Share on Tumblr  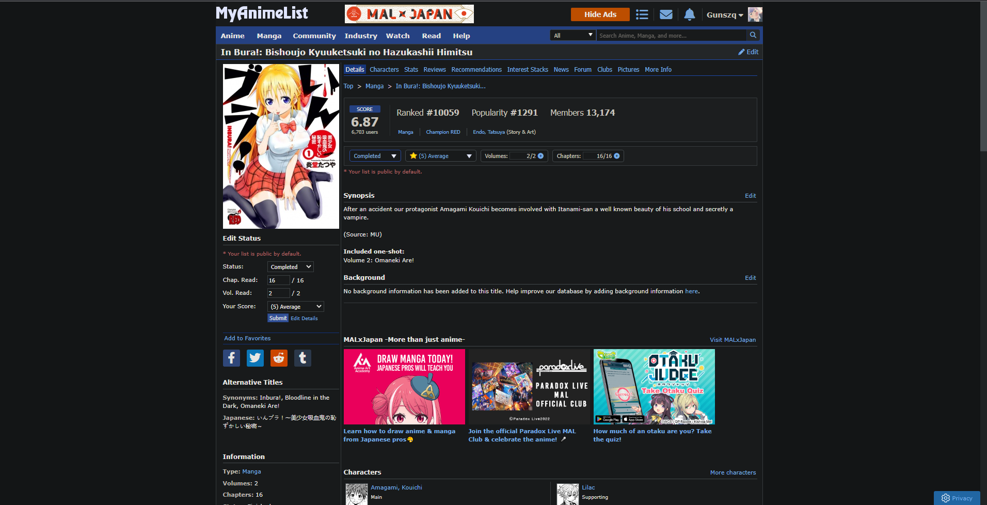click(x=303, y=358)
